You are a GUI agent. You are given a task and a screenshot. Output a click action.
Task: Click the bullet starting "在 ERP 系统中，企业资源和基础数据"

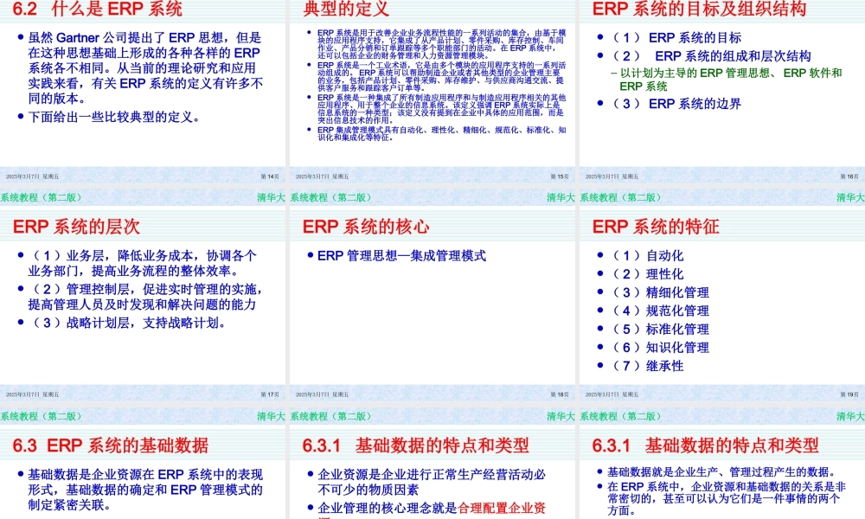pos(727,498)
